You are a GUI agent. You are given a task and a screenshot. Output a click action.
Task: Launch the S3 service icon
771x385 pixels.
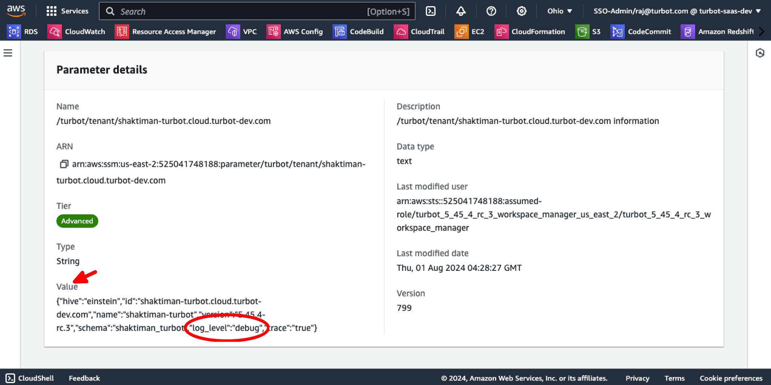coord(582,32)
